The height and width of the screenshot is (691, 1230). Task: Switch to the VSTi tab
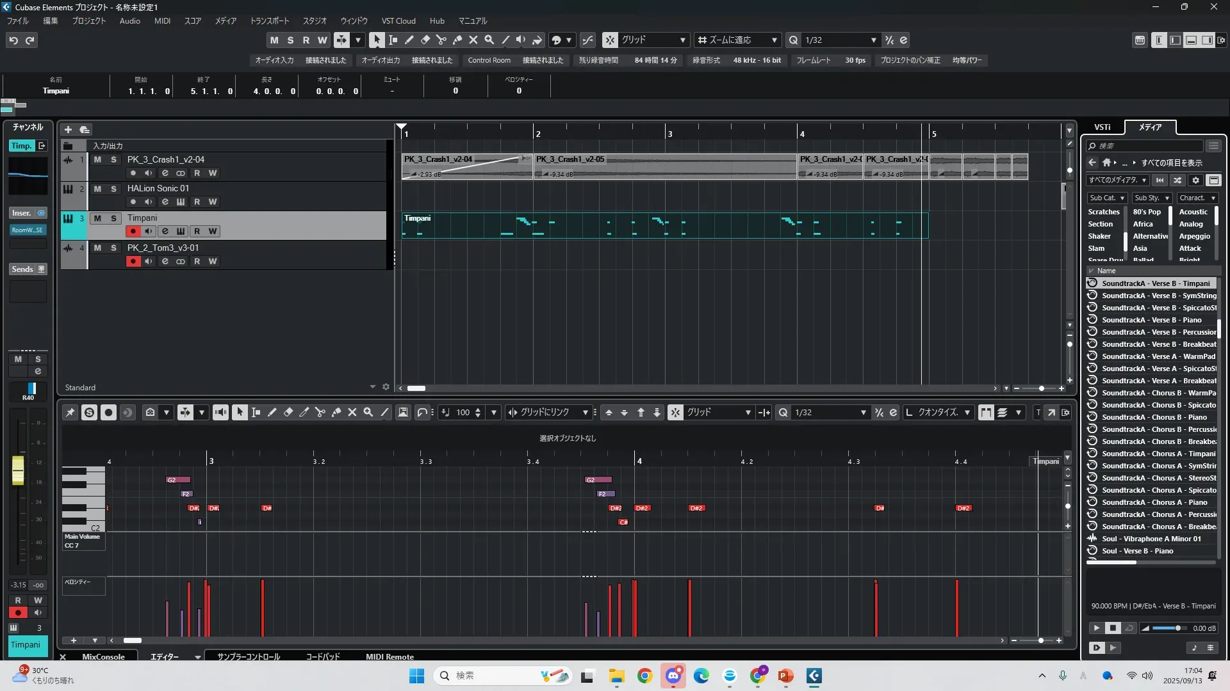pos(1102,127)
